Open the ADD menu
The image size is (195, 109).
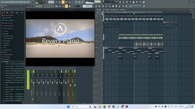tap(7, 2)
